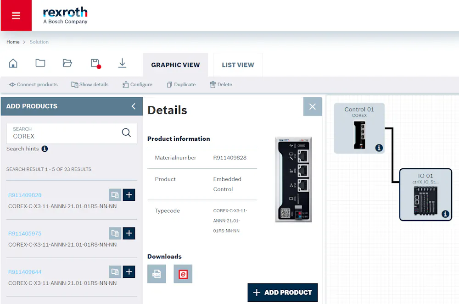Switch to Graphic View tab
This screenshot has width=459, height=304.
tap(175, 65)
